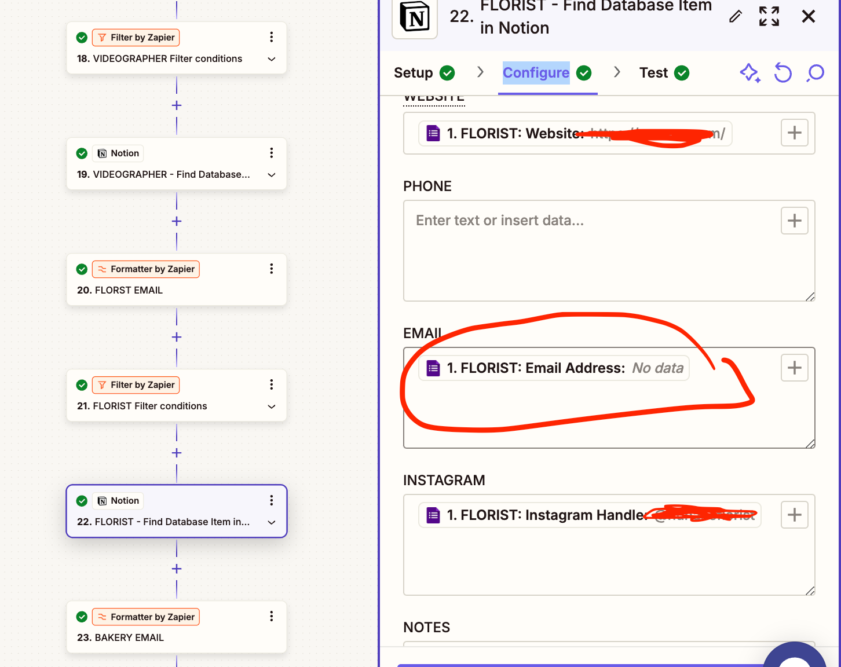841x667 pixels.
Task: Add a step below step 21 FLORIST Filter
Action: point(177,453)
